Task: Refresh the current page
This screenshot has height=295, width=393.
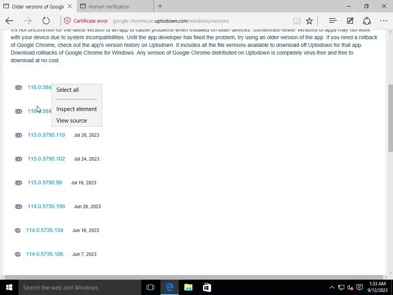Action: point(46,21)
